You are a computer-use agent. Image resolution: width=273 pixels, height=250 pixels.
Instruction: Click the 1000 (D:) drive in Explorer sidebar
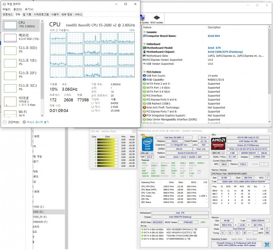point(38,212)
